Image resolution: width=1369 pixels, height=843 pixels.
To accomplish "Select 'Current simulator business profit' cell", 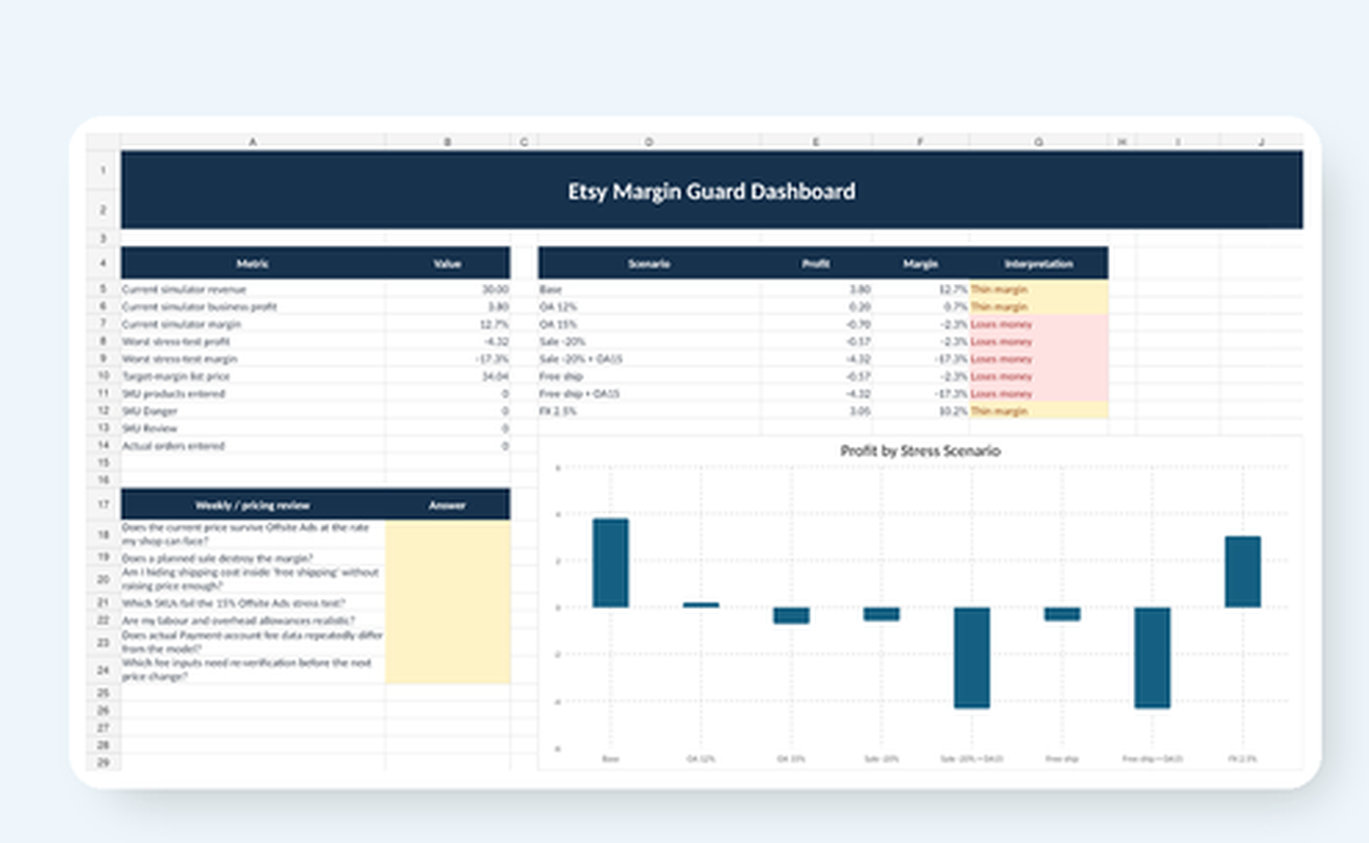I will click(253, 307).
